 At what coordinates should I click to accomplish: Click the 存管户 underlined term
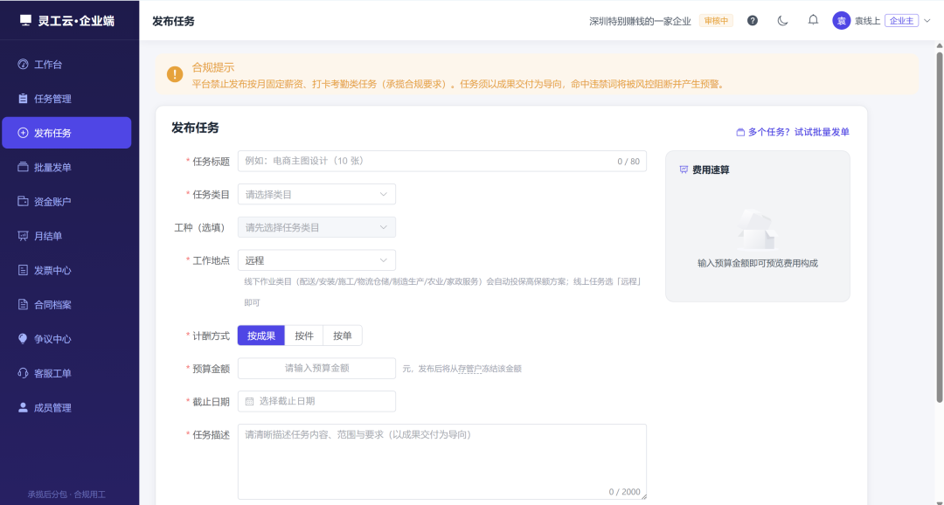point(469,369)
